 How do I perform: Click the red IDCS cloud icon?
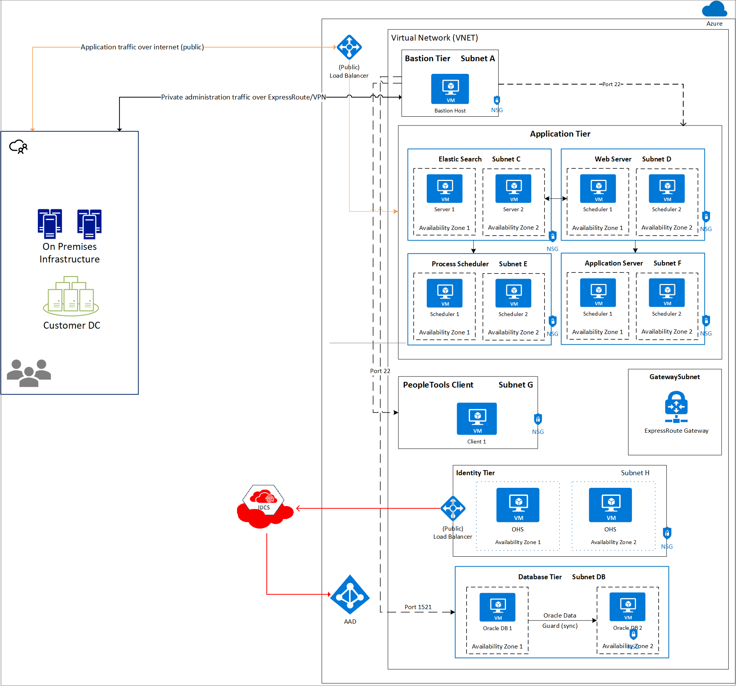(265, 507)
